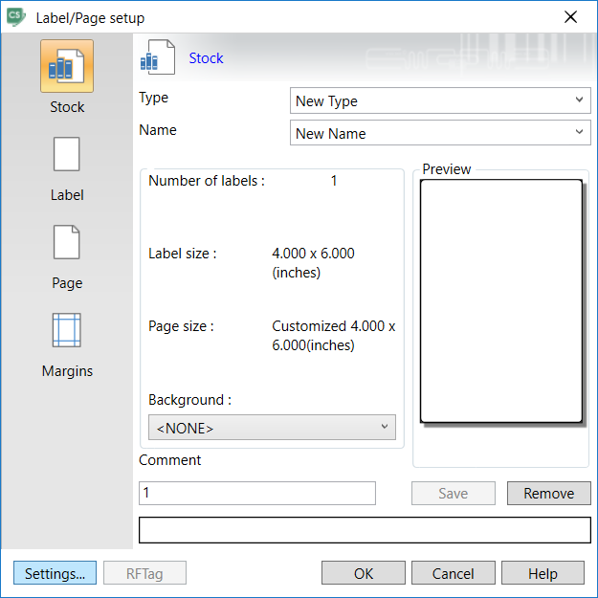Close the Label/Page setup window
The height and width of the screenshot is (598, 598).
pyautogui.click(x=571, y=17)
